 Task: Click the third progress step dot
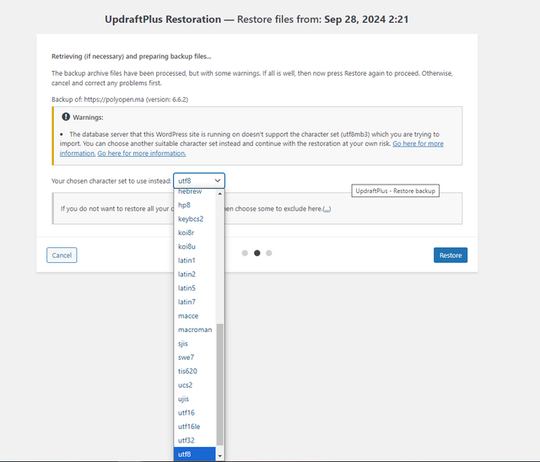(269, 253)
